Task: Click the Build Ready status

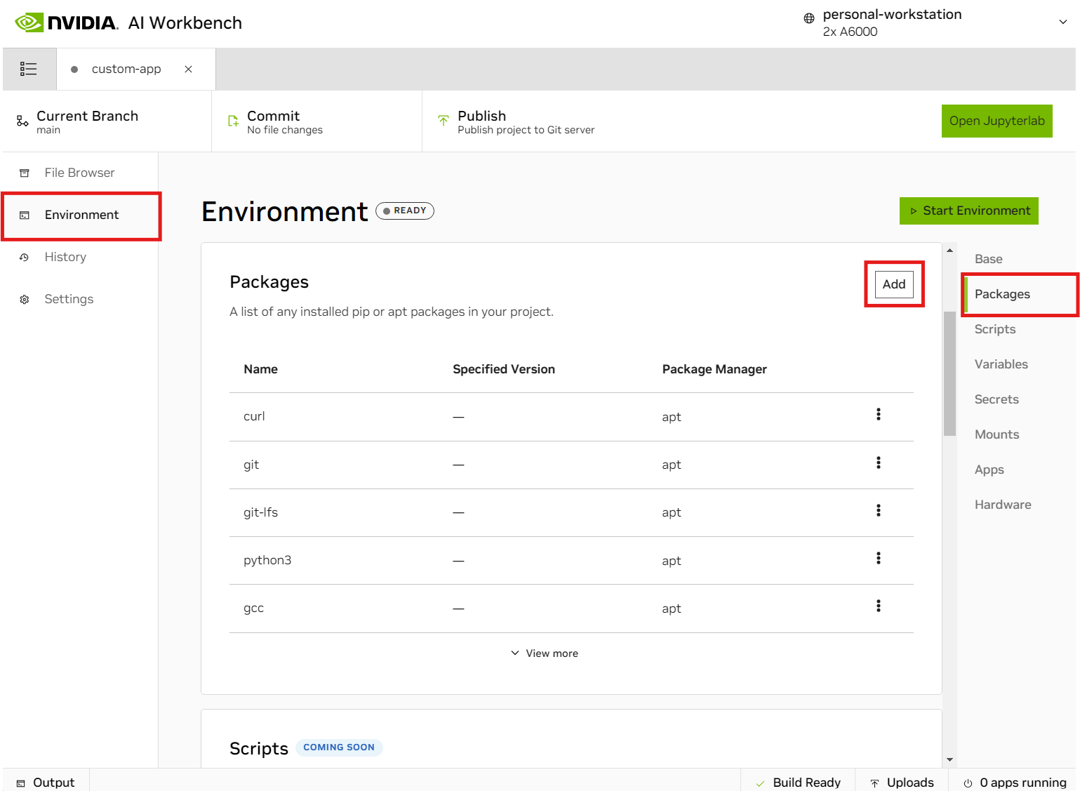Action: [798, 782]
